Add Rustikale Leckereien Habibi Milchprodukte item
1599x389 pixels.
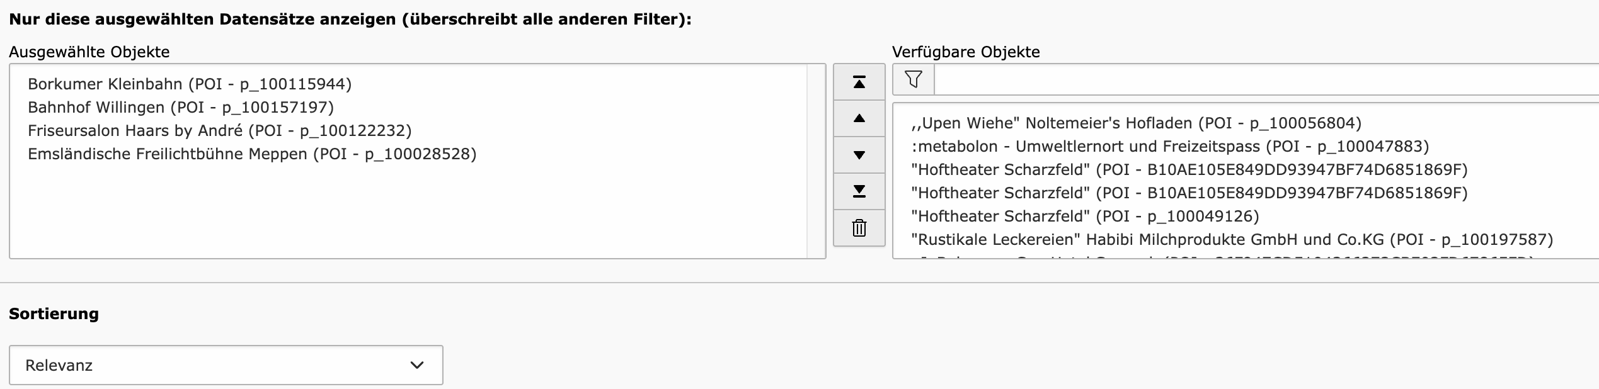click(1232, 239)
